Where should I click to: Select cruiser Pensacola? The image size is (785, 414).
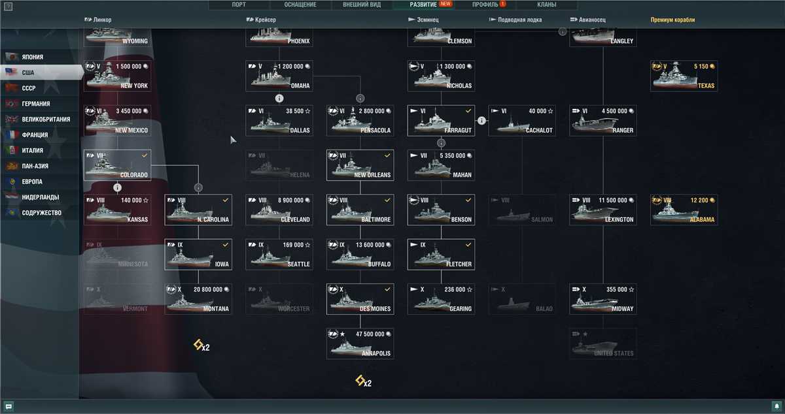[x=360, y=121]
